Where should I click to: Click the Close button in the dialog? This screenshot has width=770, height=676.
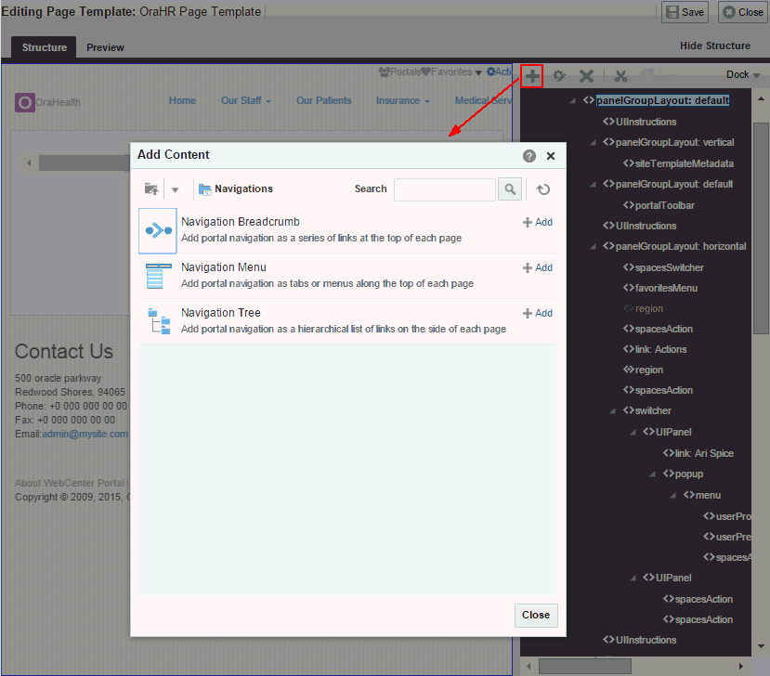click(x=536, y=615)
